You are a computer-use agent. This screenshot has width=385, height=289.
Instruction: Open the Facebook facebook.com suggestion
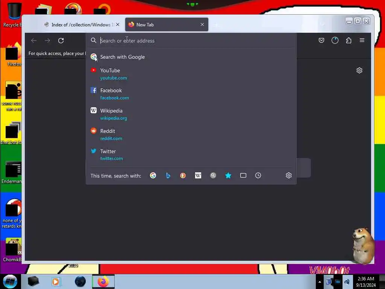191,94
